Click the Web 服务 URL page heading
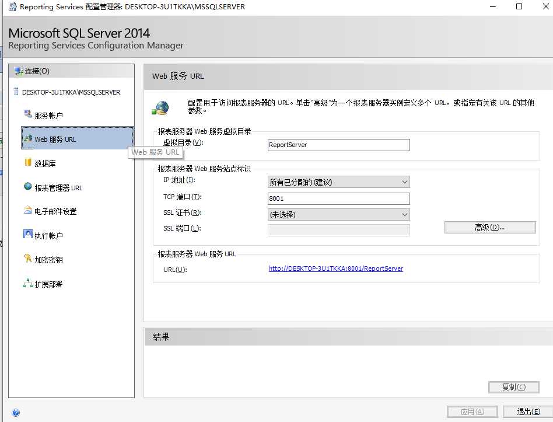553x422 pixels. (x=178, y=76)
